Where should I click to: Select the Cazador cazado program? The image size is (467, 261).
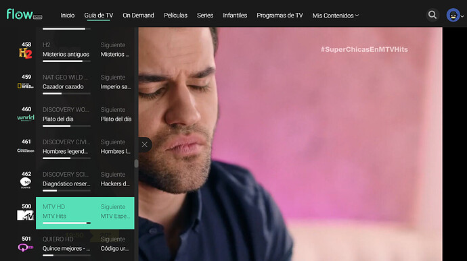63,87
